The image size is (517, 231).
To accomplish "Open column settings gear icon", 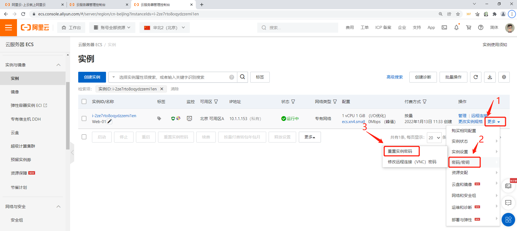I will 504,77.
